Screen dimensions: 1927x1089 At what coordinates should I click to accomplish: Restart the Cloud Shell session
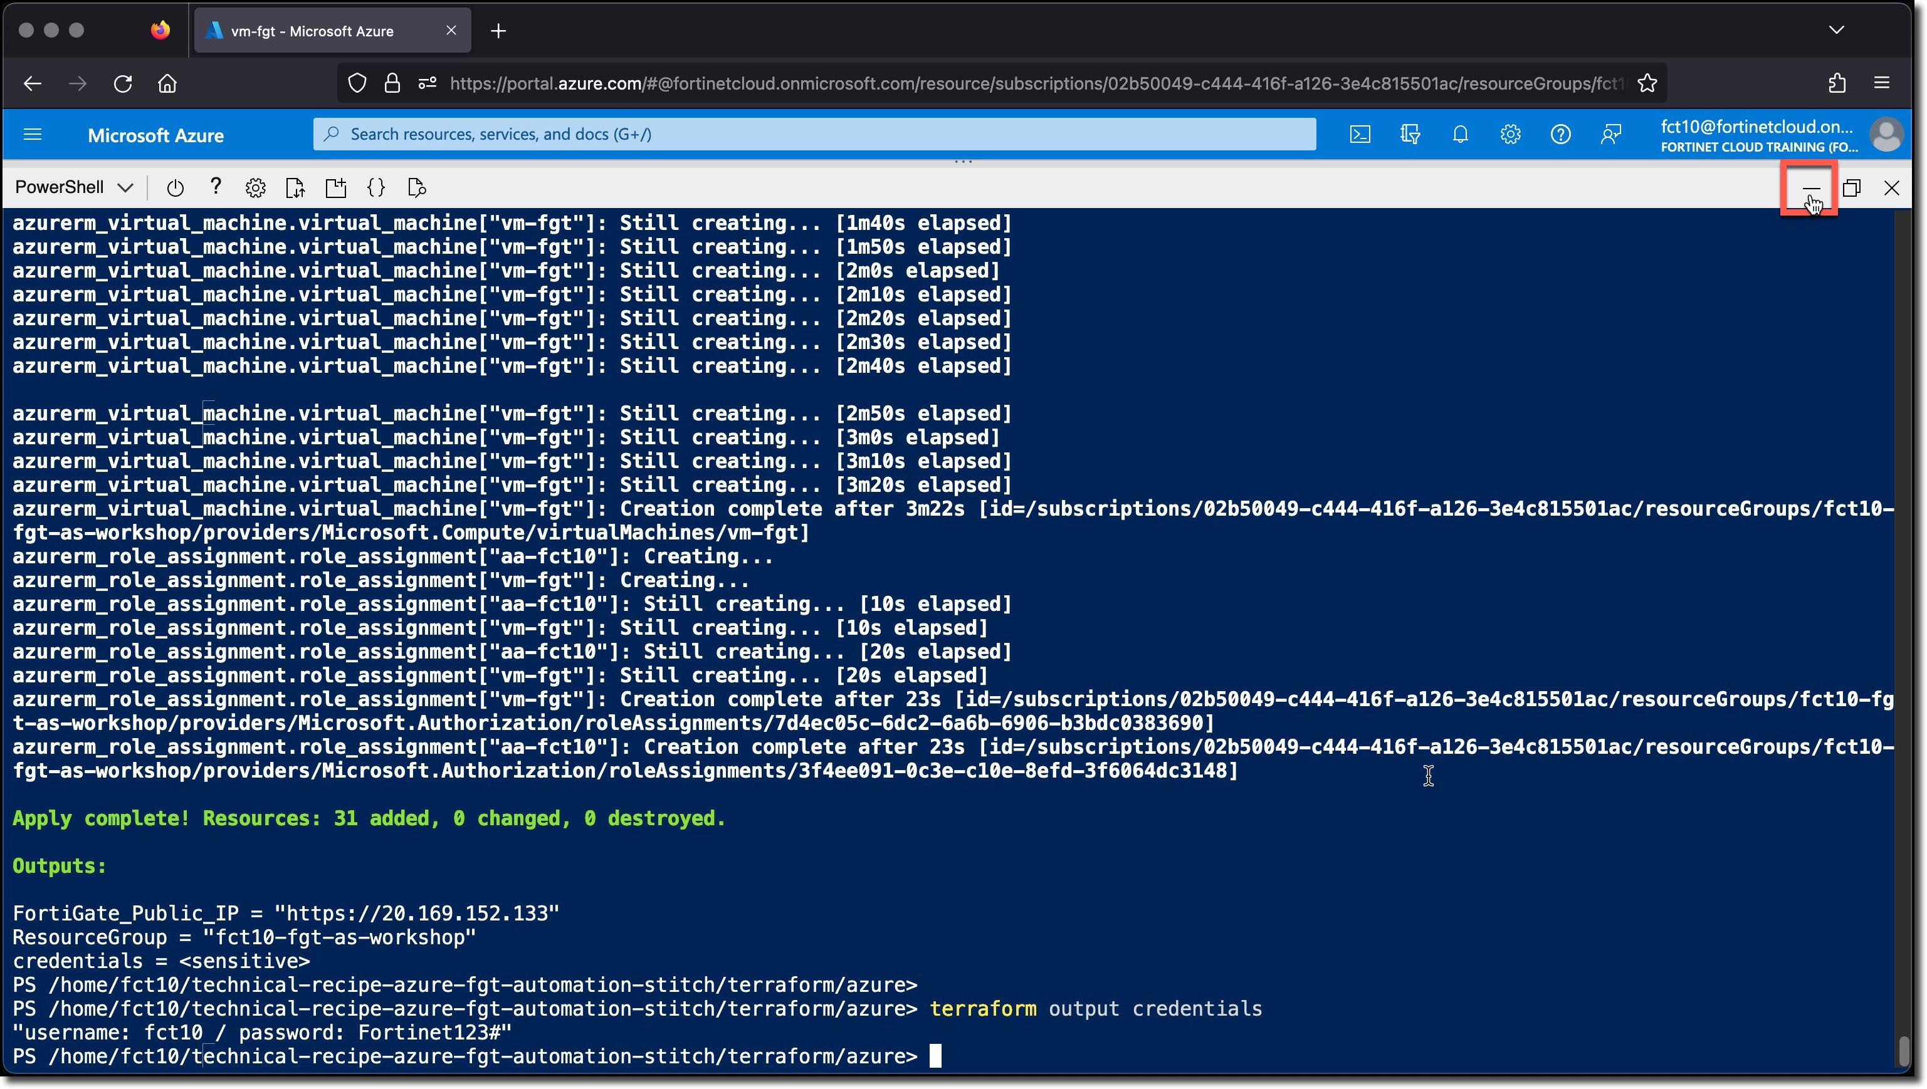pyautogui.click(x=175, y=188)
